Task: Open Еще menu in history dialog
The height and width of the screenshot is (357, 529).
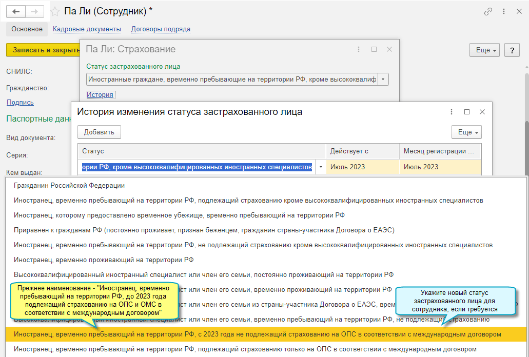Action: (466, 132)
